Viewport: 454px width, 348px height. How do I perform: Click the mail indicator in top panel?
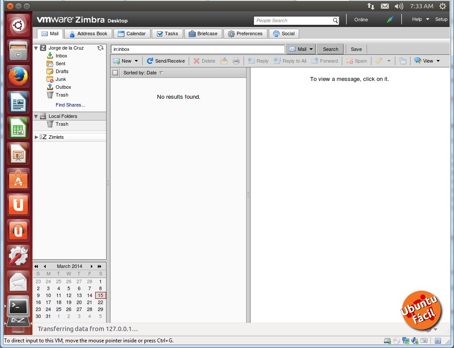coord(385,6)
